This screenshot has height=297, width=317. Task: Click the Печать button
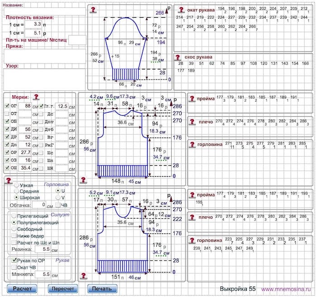102,288
